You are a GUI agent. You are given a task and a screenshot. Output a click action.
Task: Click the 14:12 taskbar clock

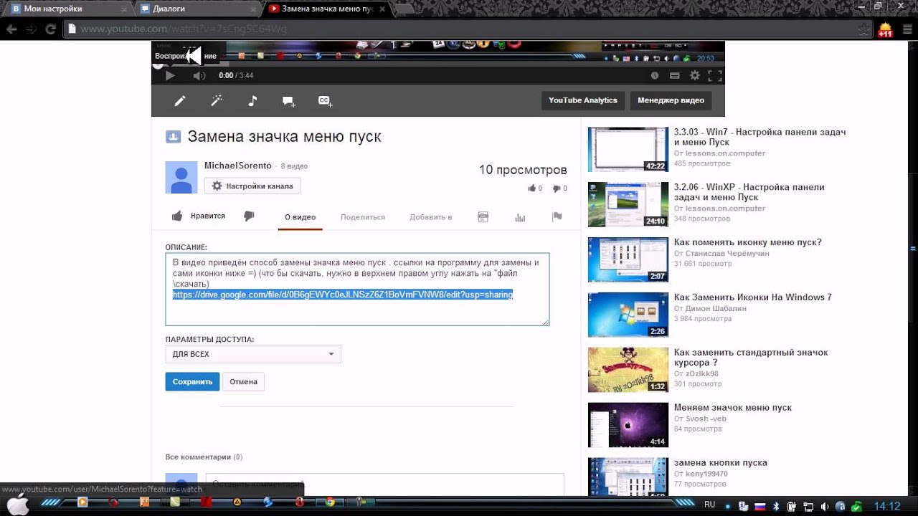887,506
